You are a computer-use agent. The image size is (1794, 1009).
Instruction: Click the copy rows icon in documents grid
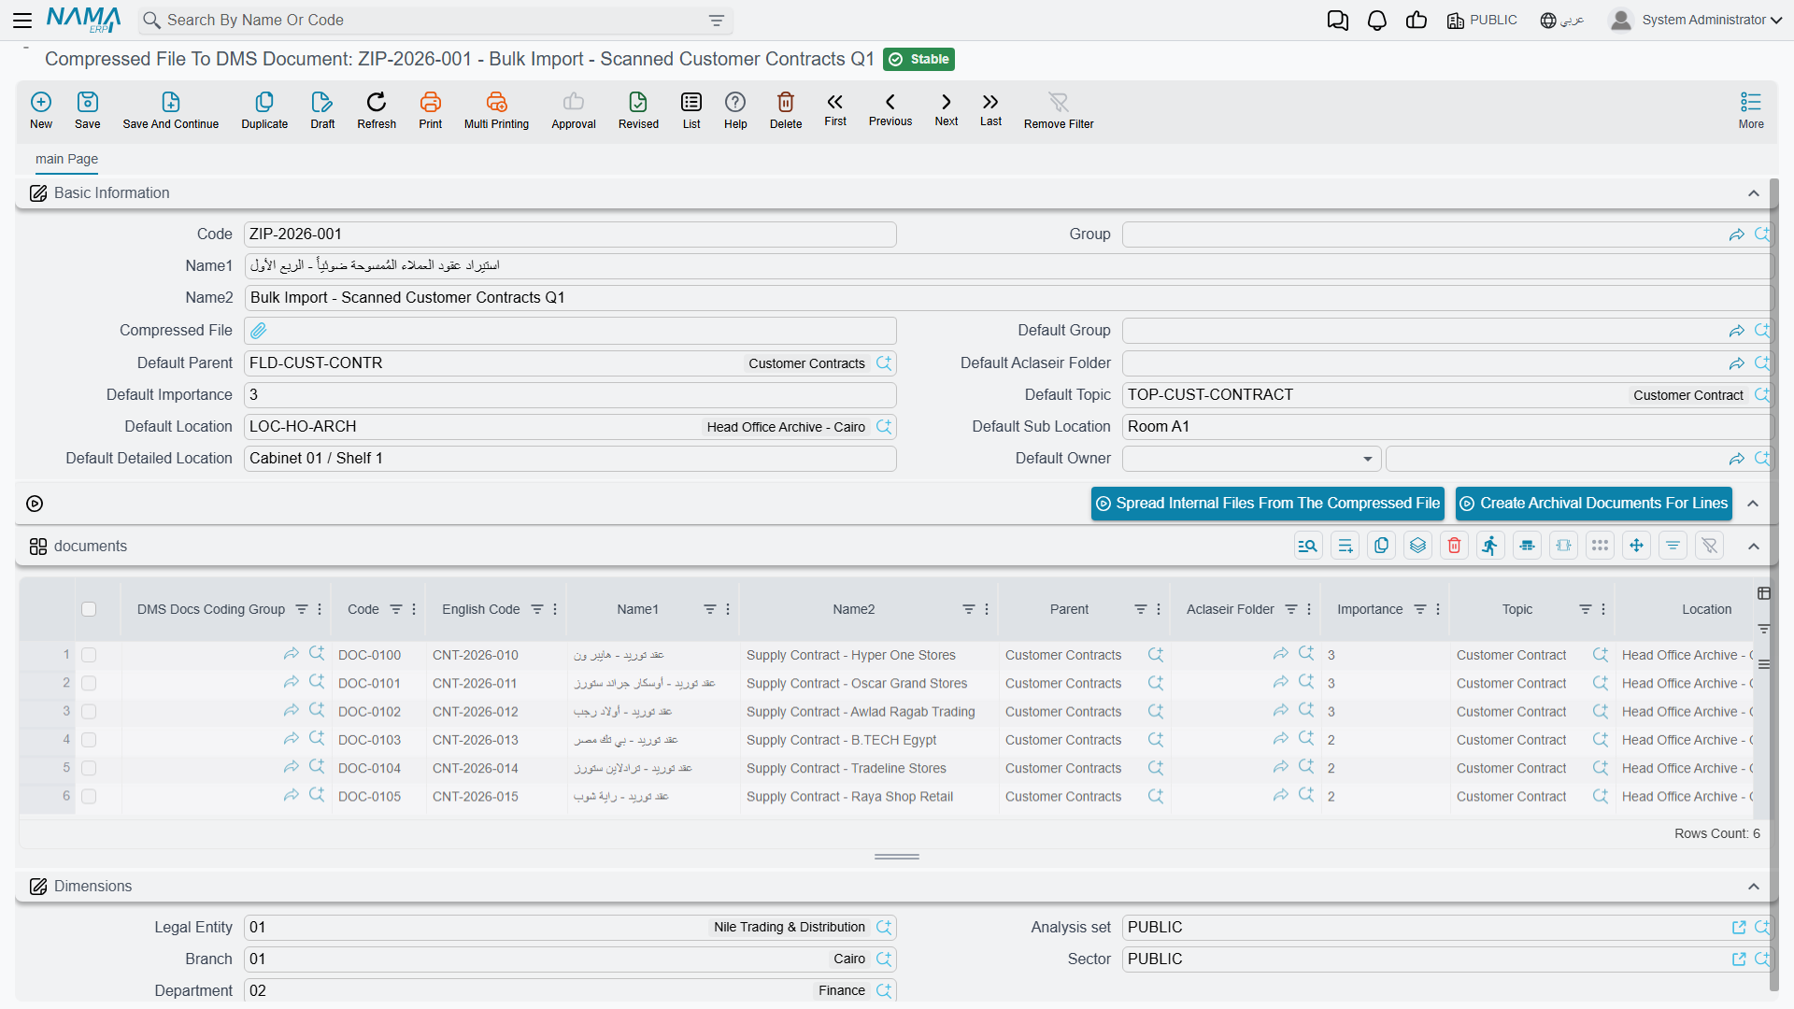(x=1381, y=546)
